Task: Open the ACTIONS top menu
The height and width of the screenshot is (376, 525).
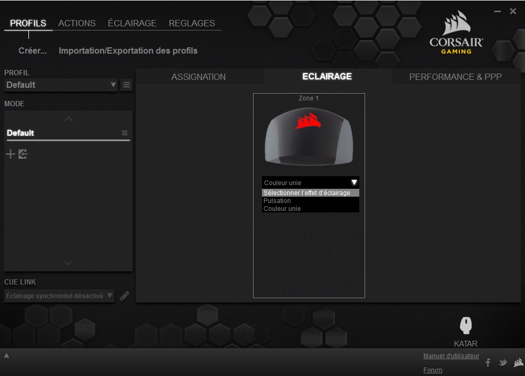Action: [x=77, y=23]
